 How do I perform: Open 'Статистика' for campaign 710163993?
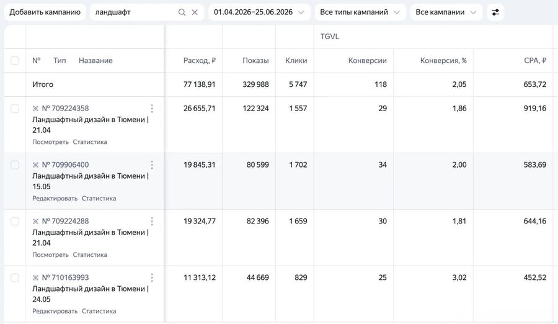click(99, 311)
